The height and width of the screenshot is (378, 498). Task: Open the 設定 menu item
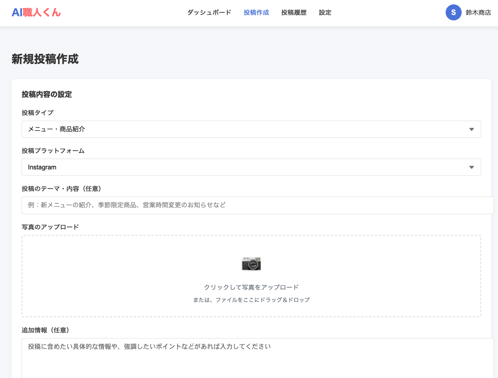pos(325,12)
